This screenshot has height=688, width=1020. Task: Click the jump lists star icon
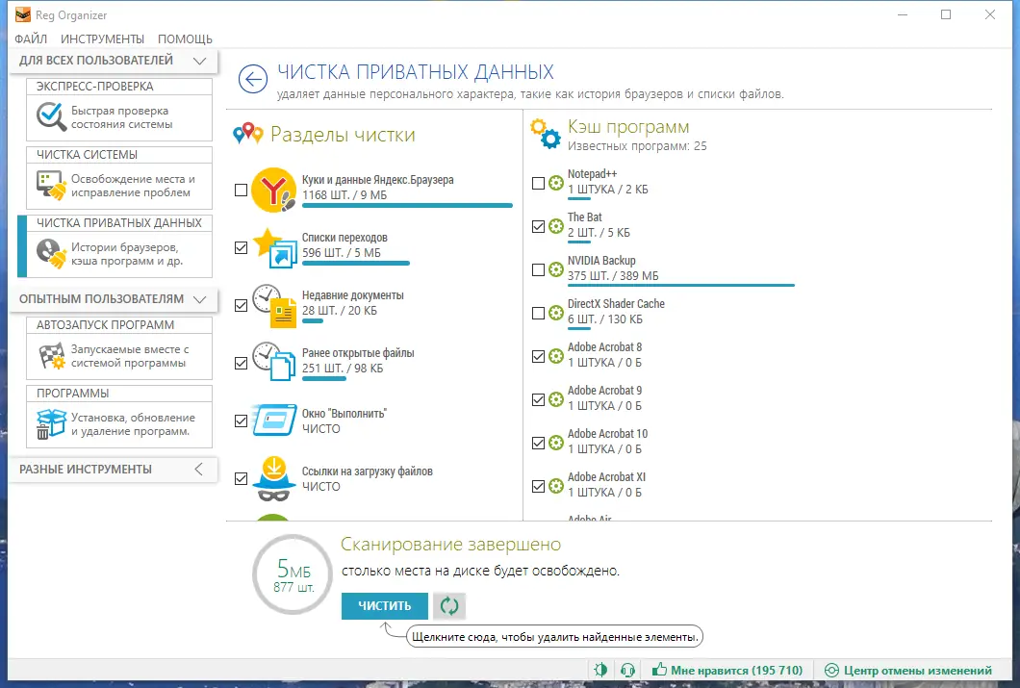[x=275, y=247]
